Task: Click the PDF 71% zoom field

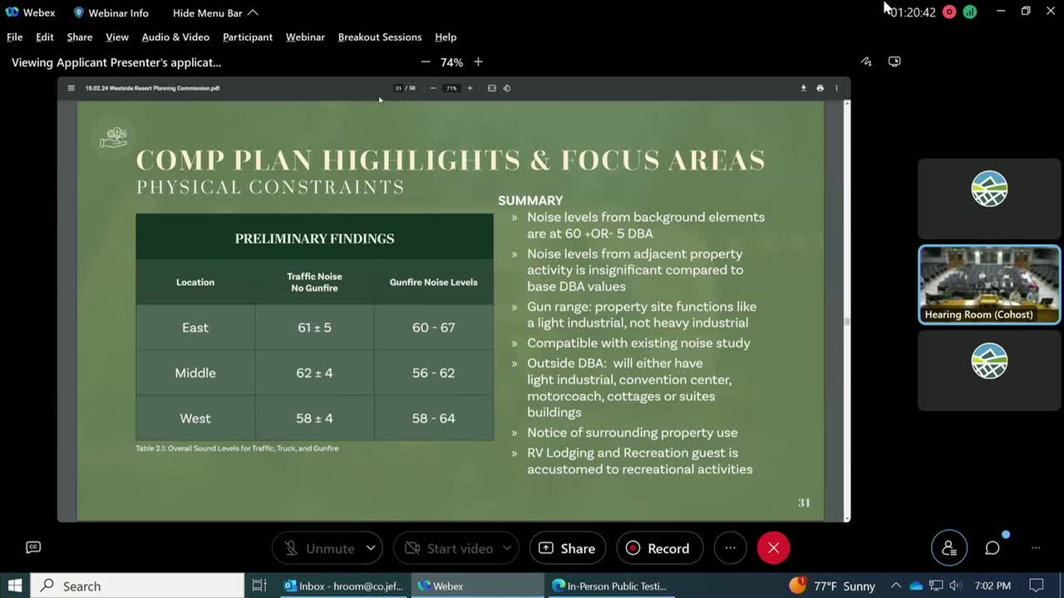Action: [451, 88]
